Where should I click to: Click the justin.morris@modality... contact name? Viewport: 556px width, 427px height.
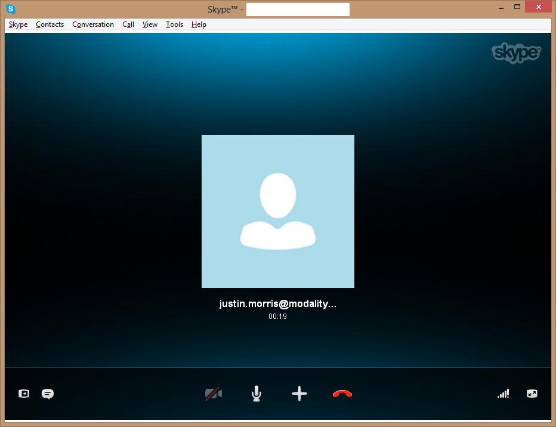coord(277,304)
